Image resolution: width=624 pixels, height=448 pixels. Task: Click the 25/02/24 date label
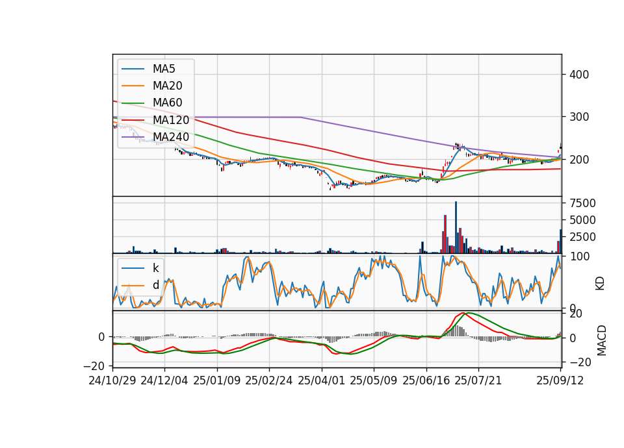click(x=269, y=380)
